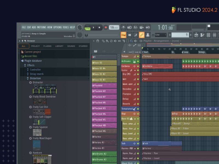219x164 pixels.
Task: Select the mute tool speaker icon in playlist
Action: tap(115, 41)
